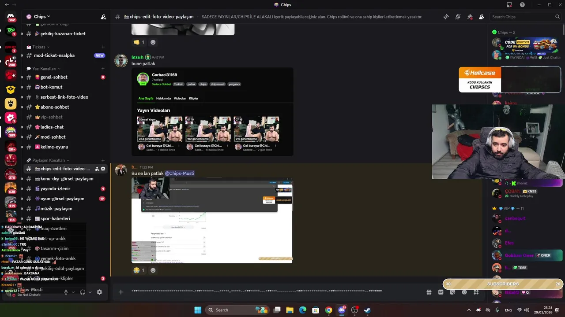The width and height of the screenshot is (565, 317).
Task: Open the konu-dışı-görsel-paylaşım channel
Action: pos(65,179)
